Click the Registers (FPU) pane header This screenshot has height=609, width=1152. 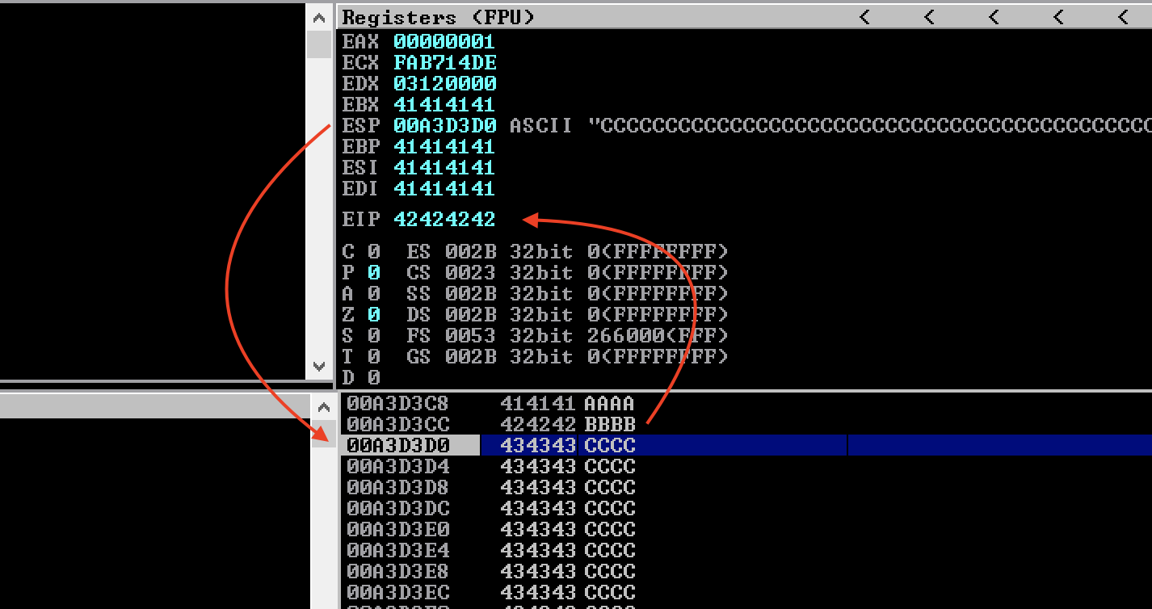pyautogui.click(x=439, y=17)
